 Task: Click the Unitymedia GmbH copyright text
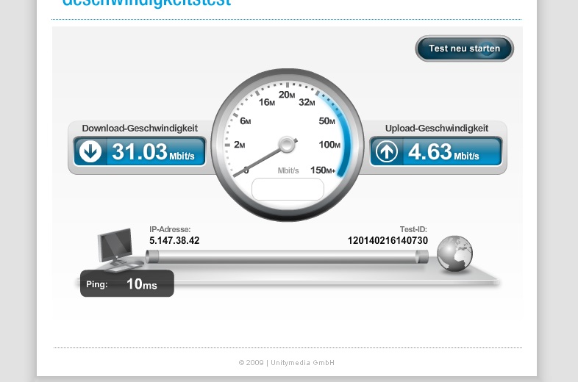click(287, 362)
